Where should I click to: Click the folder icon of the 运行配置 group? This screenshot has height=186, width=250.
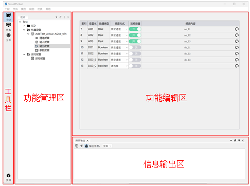point(28,54)
